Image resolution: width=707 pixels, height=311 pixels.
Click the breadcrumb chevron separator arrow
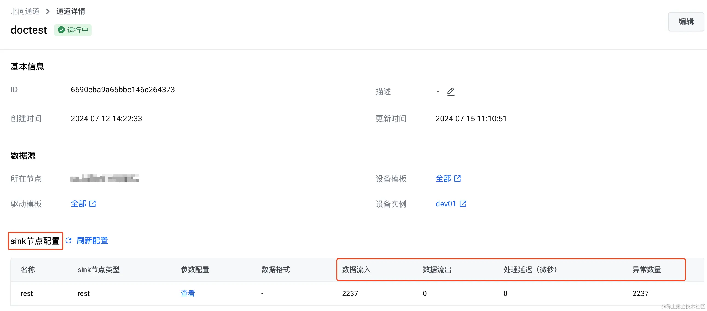click(x=48, y=11)
